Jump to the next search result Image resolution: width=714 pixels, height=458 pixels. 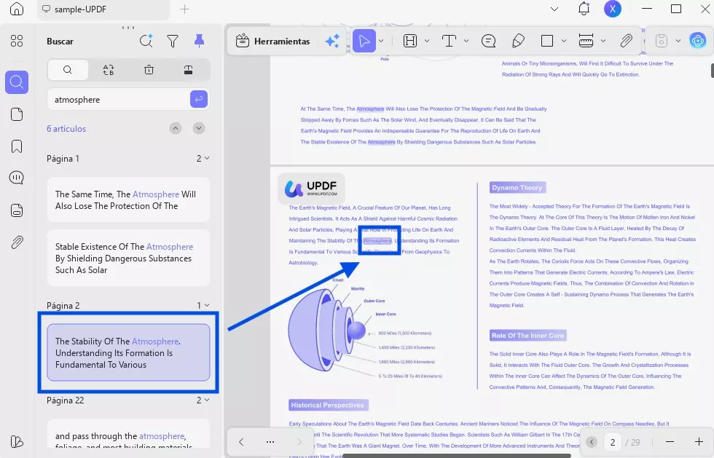point(198,128)
